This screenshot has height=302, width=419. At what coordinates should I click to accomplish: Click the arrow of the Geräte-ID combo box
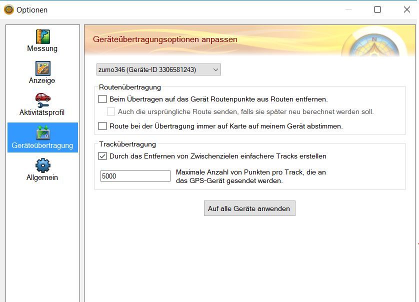tap(215, 70)
